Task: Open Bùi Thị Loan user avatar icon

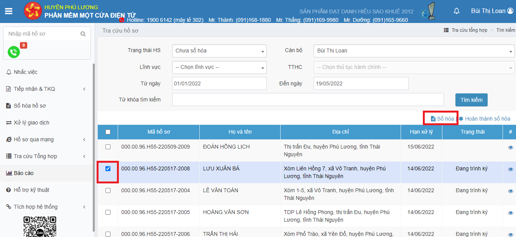Action: tap(510, 11)
